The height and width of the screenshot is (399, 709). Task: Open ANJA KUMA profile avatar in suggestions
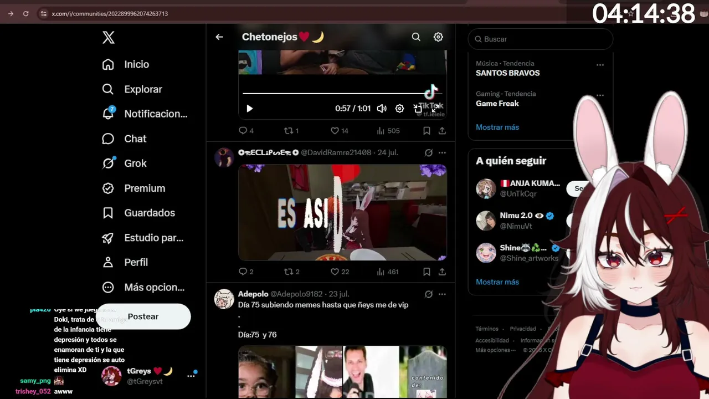tap(486, 188)
